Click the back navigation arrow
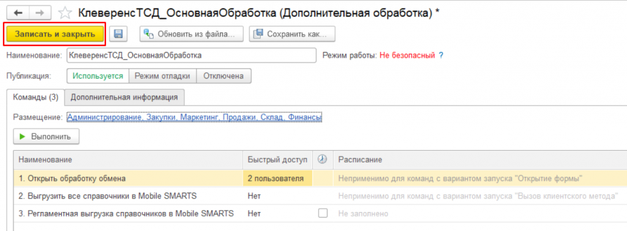Image resolution: width=627 pixels, height=231 pixels. pos(19,13)
